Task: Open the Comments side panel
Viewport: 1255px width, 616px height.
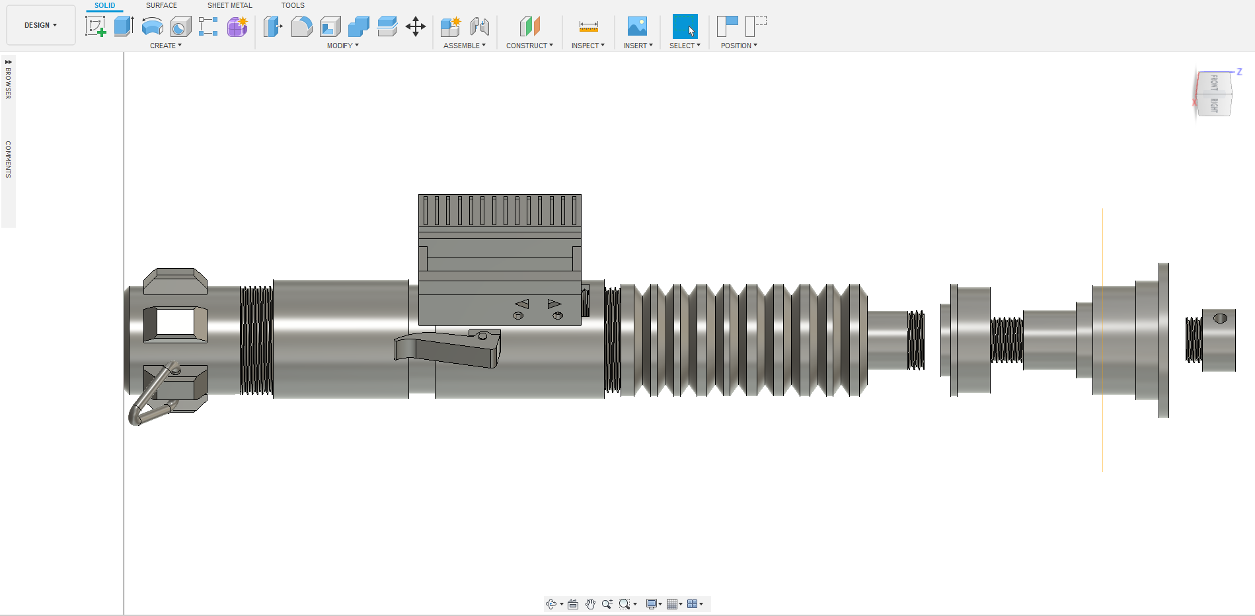Action: click(9, 159)
